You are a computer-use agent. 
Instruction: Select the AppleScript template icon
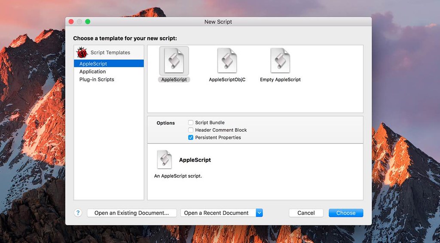(x=174, y=60)
